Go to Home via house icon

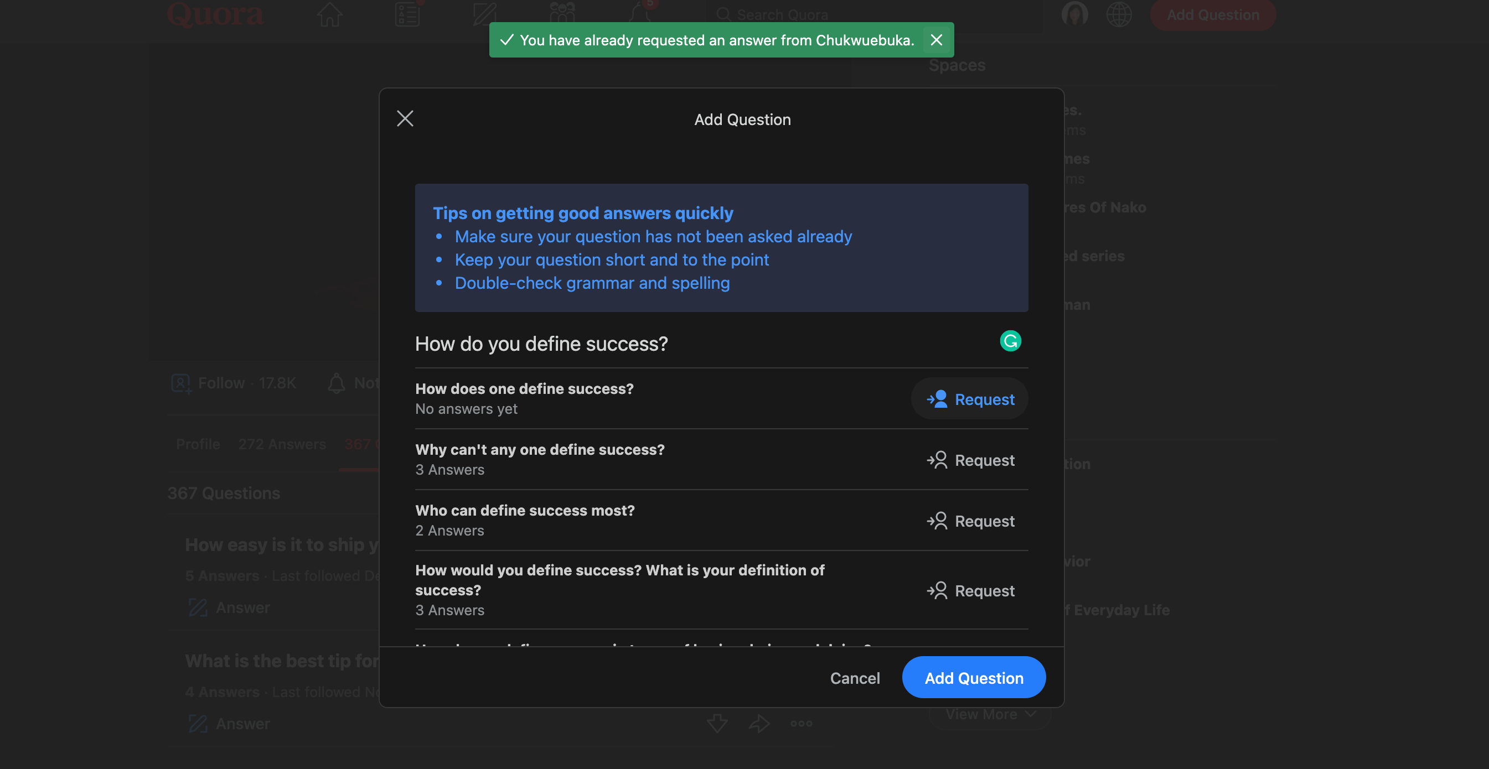[x=329, y=14]
